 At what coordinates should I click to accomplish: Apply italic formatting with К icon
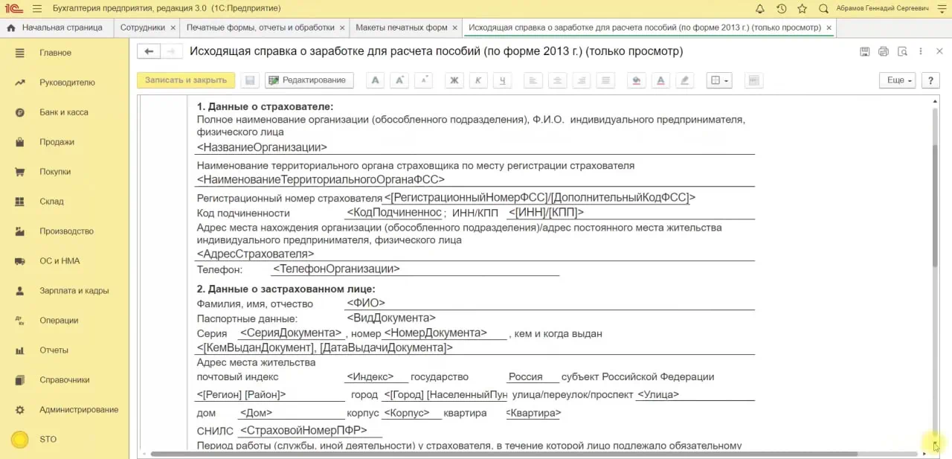click(x=478, y=80)
